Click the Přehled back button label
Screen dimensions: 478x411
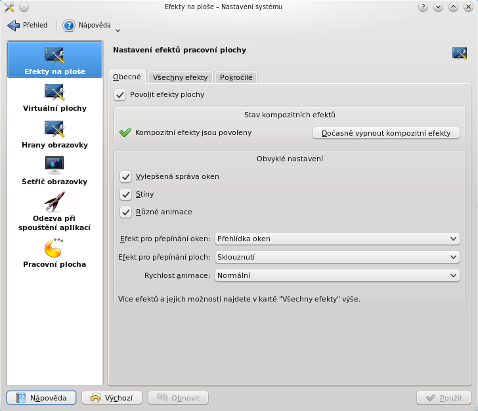(35, 26)
